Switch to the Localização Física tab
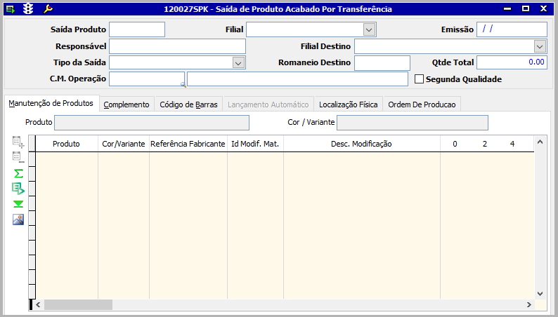This screenshot has width=558, height=317. coord(348,104)
